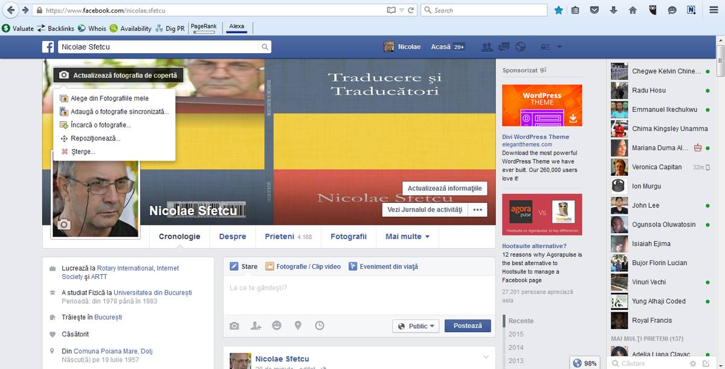Bookmark this page with the star icon
The height and width of the screenshot is (369, 725).
(x=559, y=10)
